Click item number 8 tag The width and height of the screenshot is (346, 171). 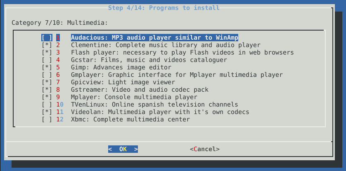[58, 90]
